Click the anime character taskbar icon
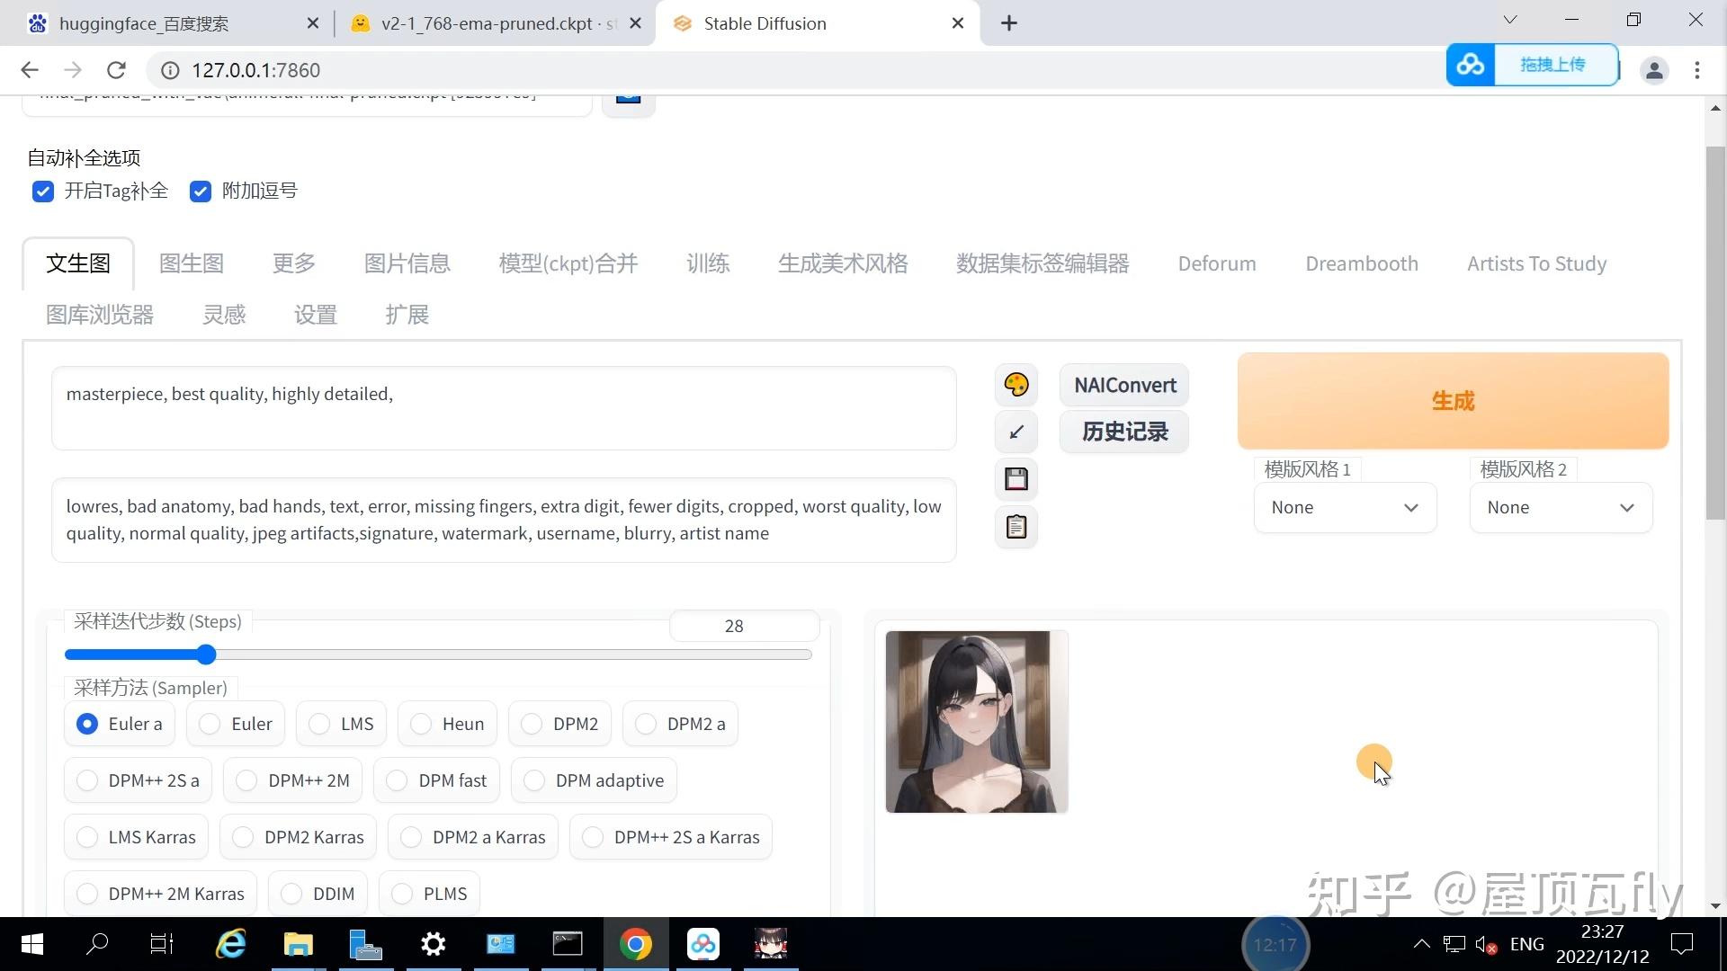This screenshot has width=1727, height=971. tap(771, 944)
